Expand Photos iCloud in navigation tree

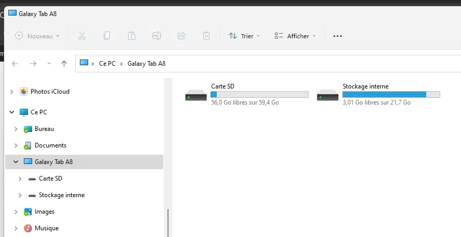point(12,92)
